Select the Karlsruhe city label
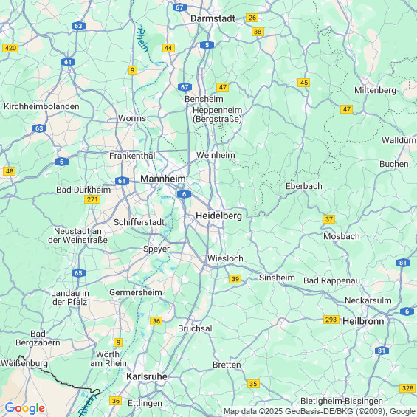Viewport: 417px width, 417px height. 147,376
